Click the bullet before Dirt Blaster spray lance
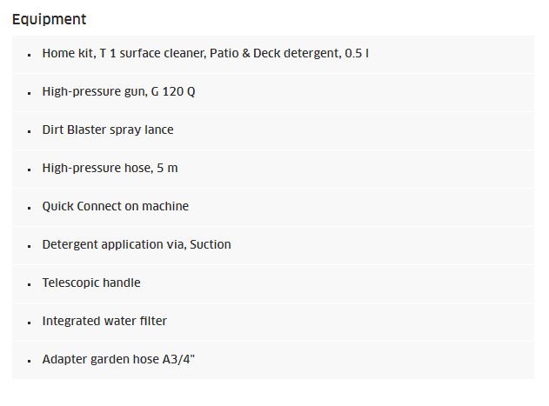The image size is (549, 406). point(29,131)
